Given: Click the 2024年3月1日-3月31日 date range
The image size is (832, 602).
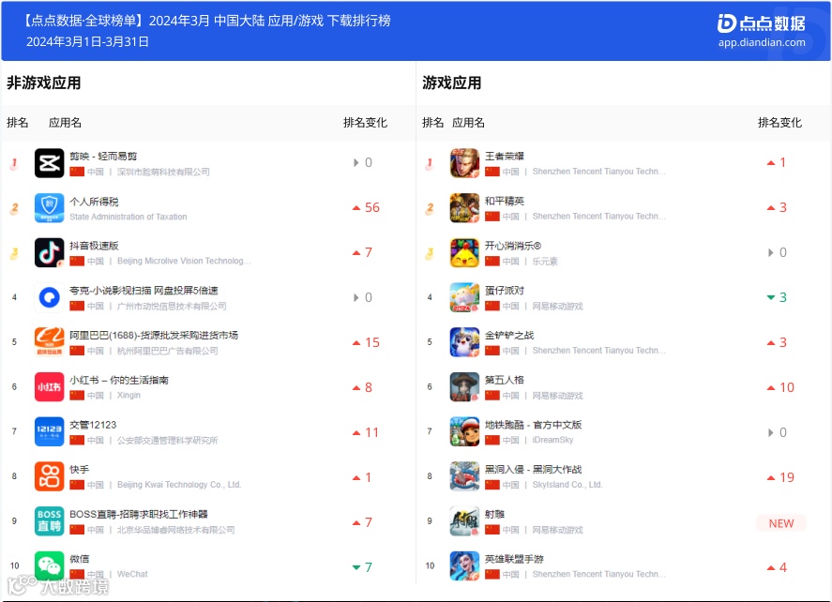Looking at the screenshot, I should (x=87, y=42).
